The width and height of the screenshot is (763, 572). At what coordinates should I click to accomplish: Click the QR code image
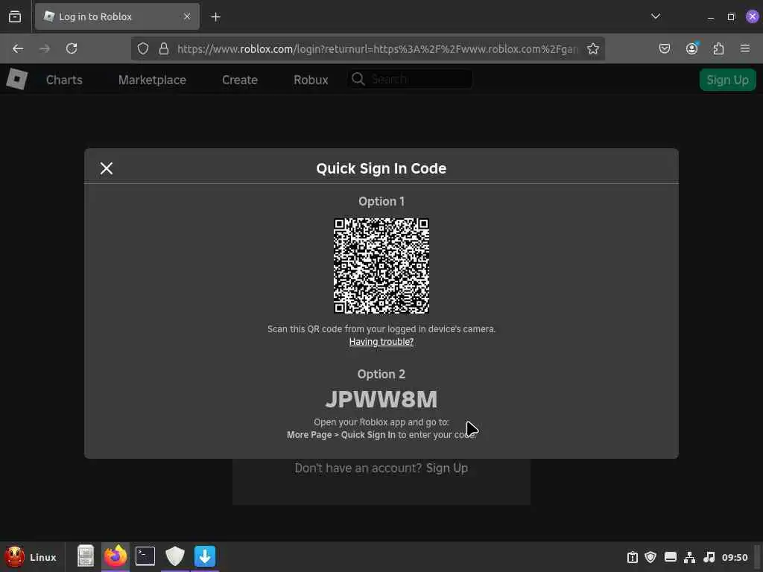click(381, 266)
